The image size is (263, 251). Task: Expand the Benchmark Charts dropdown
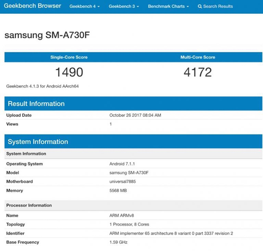point(168,6)
